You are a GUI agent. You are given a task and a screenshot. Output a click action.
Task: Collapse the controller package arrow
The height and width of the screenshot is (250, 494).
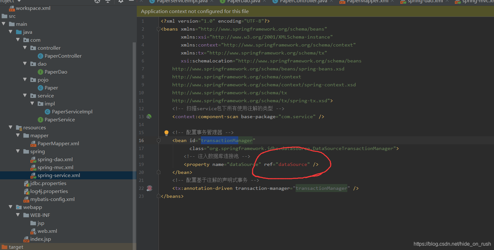(25, 48)
